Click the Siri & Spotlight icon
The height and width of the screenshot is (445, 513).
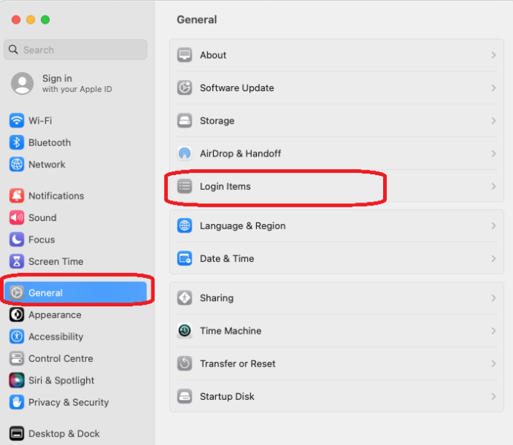pos(16,380)
